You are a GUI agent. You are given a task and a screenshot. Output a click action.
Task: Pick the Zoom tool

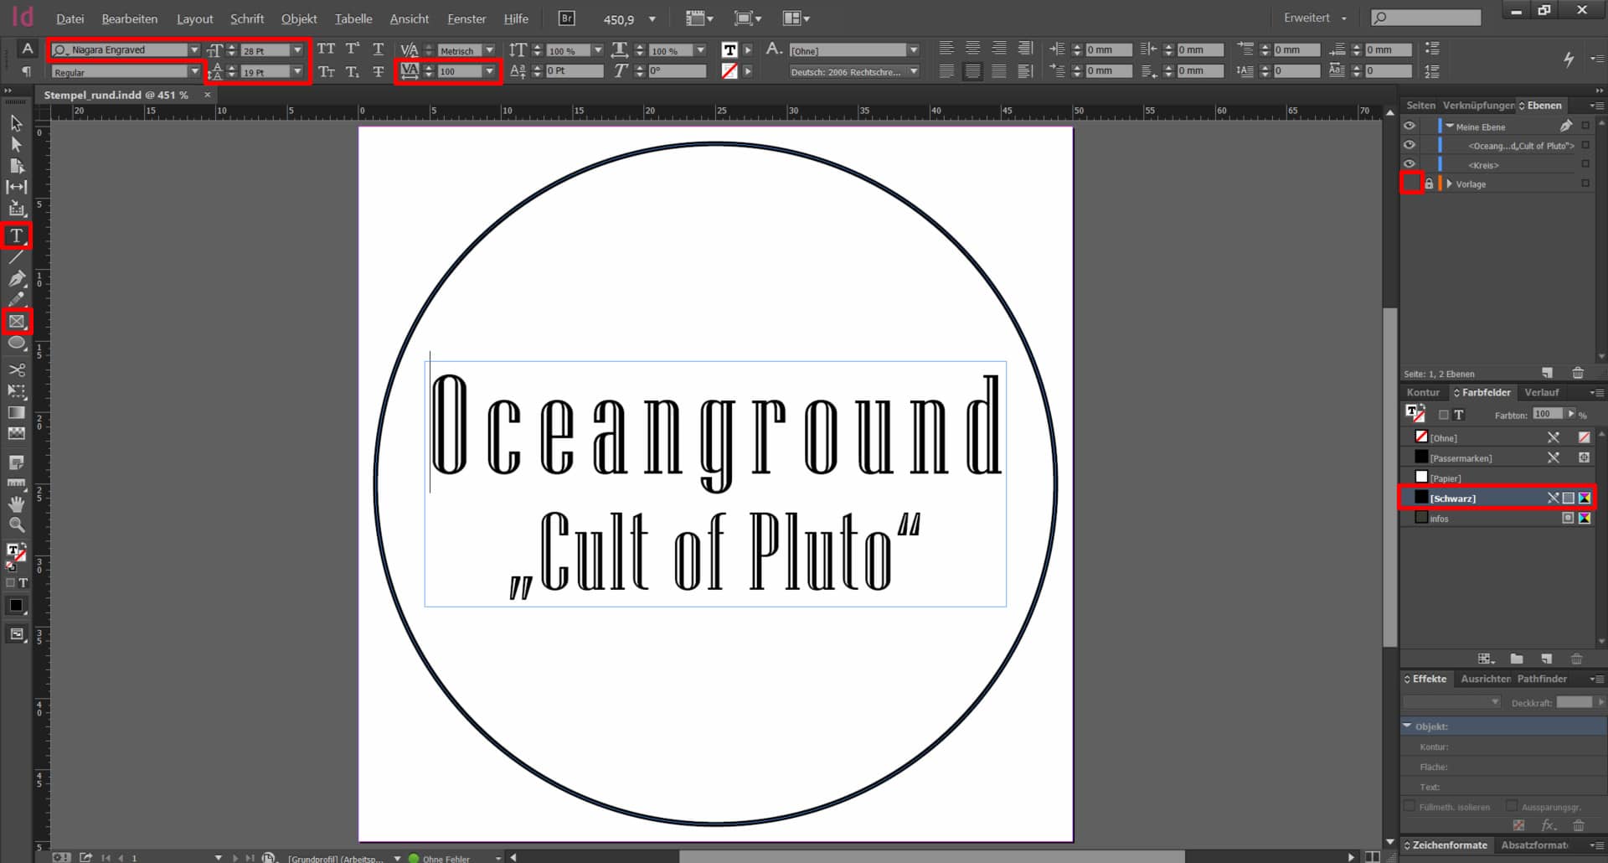(16, 525)
